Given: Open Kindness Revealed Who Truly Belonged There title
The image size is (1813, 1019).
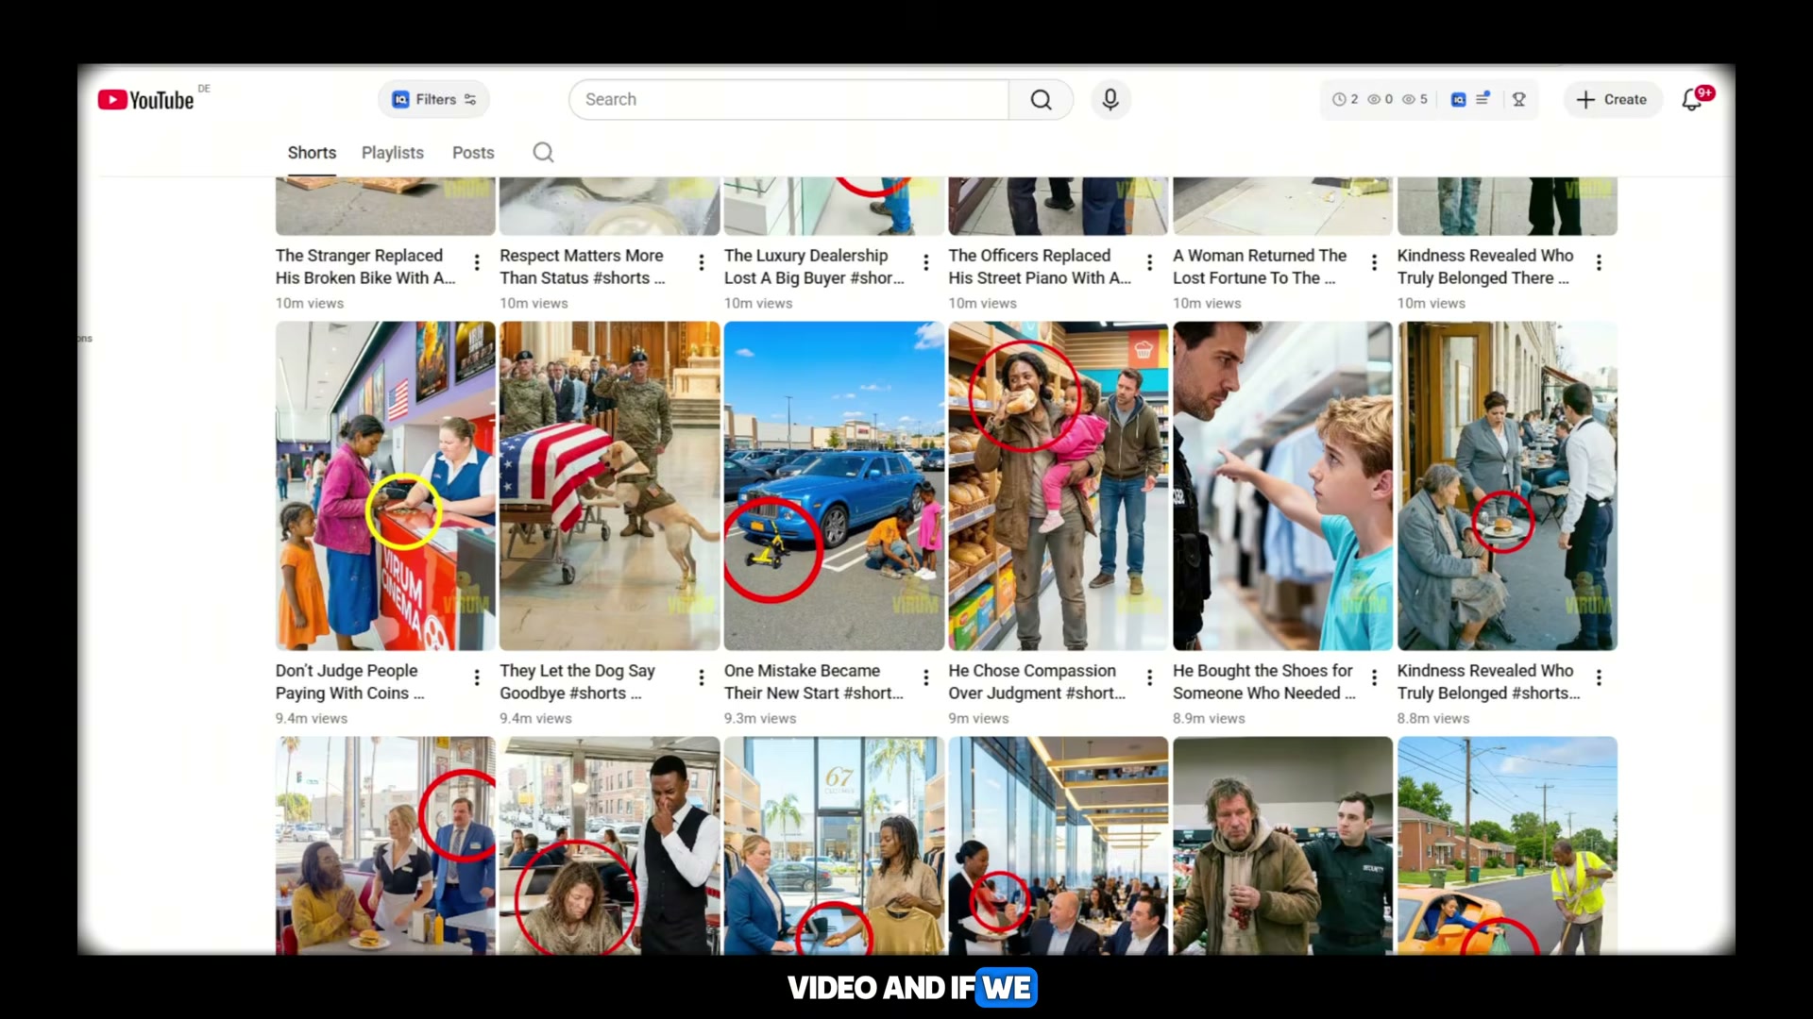Looking at the screenshot, I should point(1485,267).
